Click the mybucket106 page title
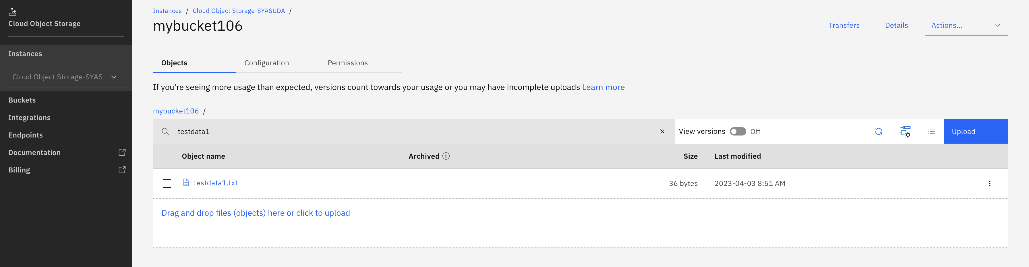The image size is (1029, 267). pyautogui.click(x=198, y=26)
